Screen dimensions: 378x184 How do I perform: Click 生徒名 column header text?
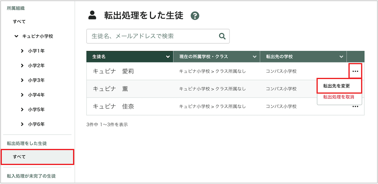(99, 57)
